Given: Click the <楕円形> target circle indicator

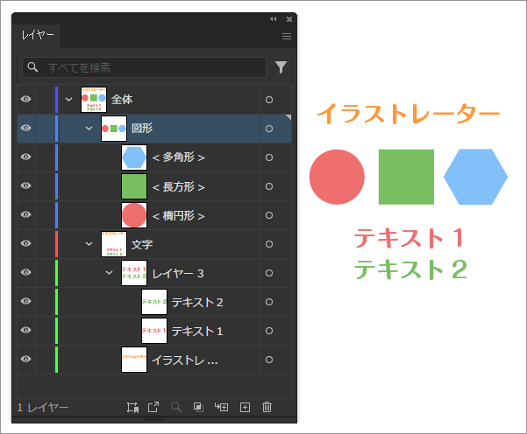Looking at the screenshot, I should (x=269, y=215).
